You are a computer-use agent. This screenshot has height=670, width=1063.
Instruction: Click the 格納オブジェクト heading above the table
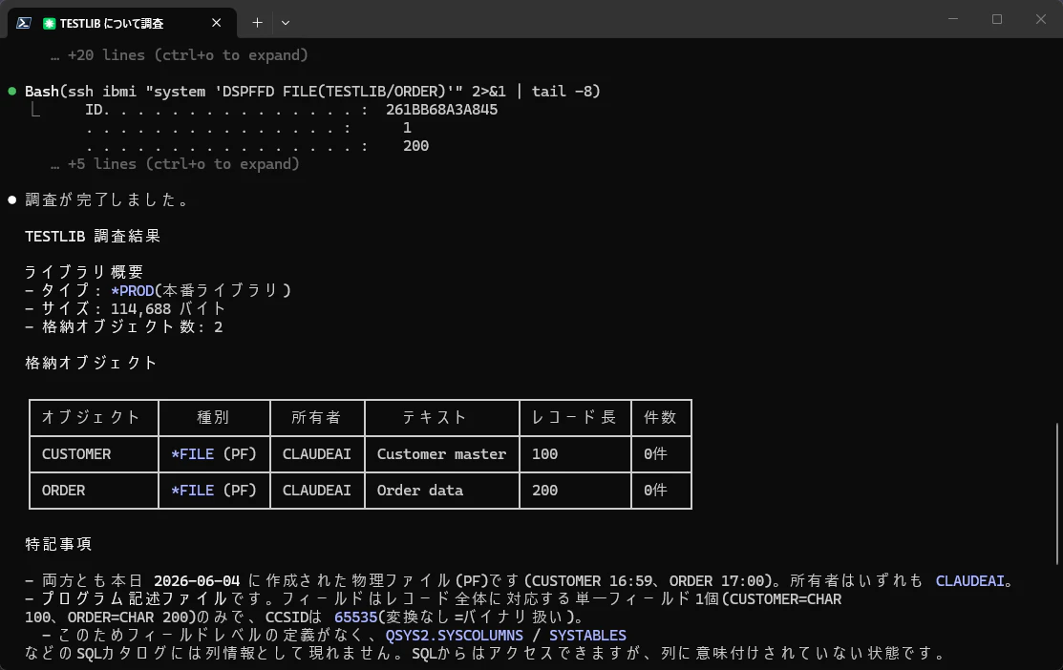click(92, 363)
